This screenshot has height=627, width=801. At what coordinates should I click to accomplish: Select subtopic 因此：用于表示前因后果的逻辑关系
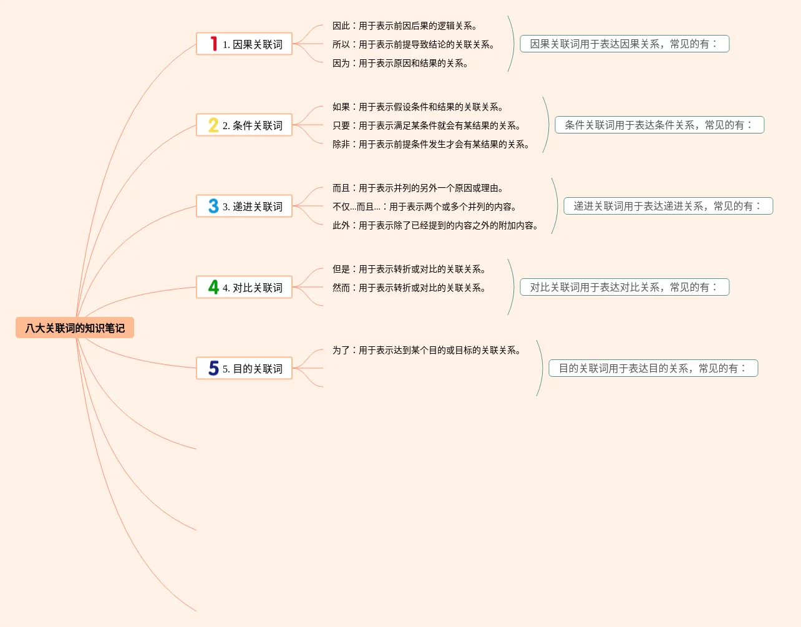pos(404,26)
